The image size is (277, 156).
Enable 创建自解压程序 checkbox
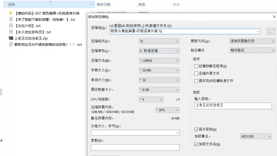(x=196, y=66)
